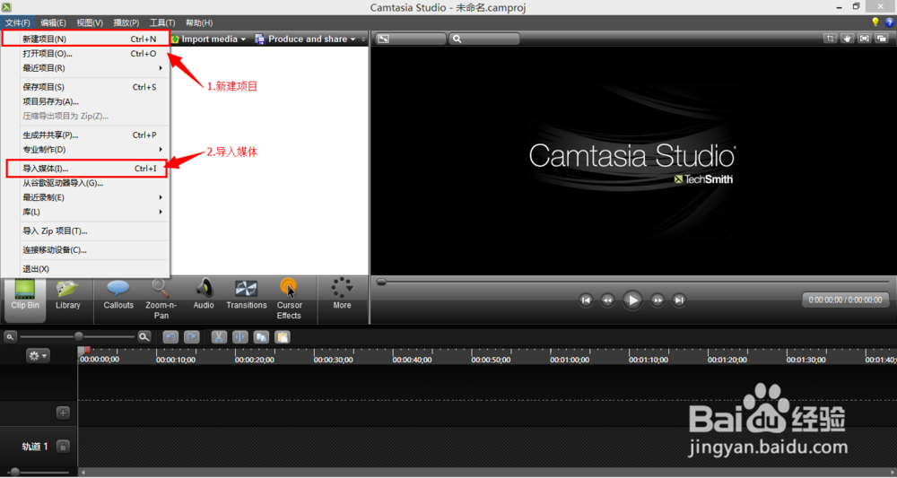Select 导入媒体(I)... menu entry
Screen dimensions: 897x478
click(x=86, y=168)
